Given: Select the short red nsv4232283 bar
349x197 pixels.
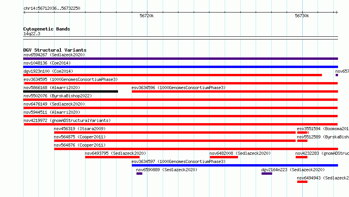Looking at the screenshot, I should (x=302, y=157).
